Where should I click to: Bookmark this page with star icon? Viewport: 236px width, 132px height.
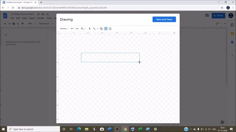click(222, 8)
